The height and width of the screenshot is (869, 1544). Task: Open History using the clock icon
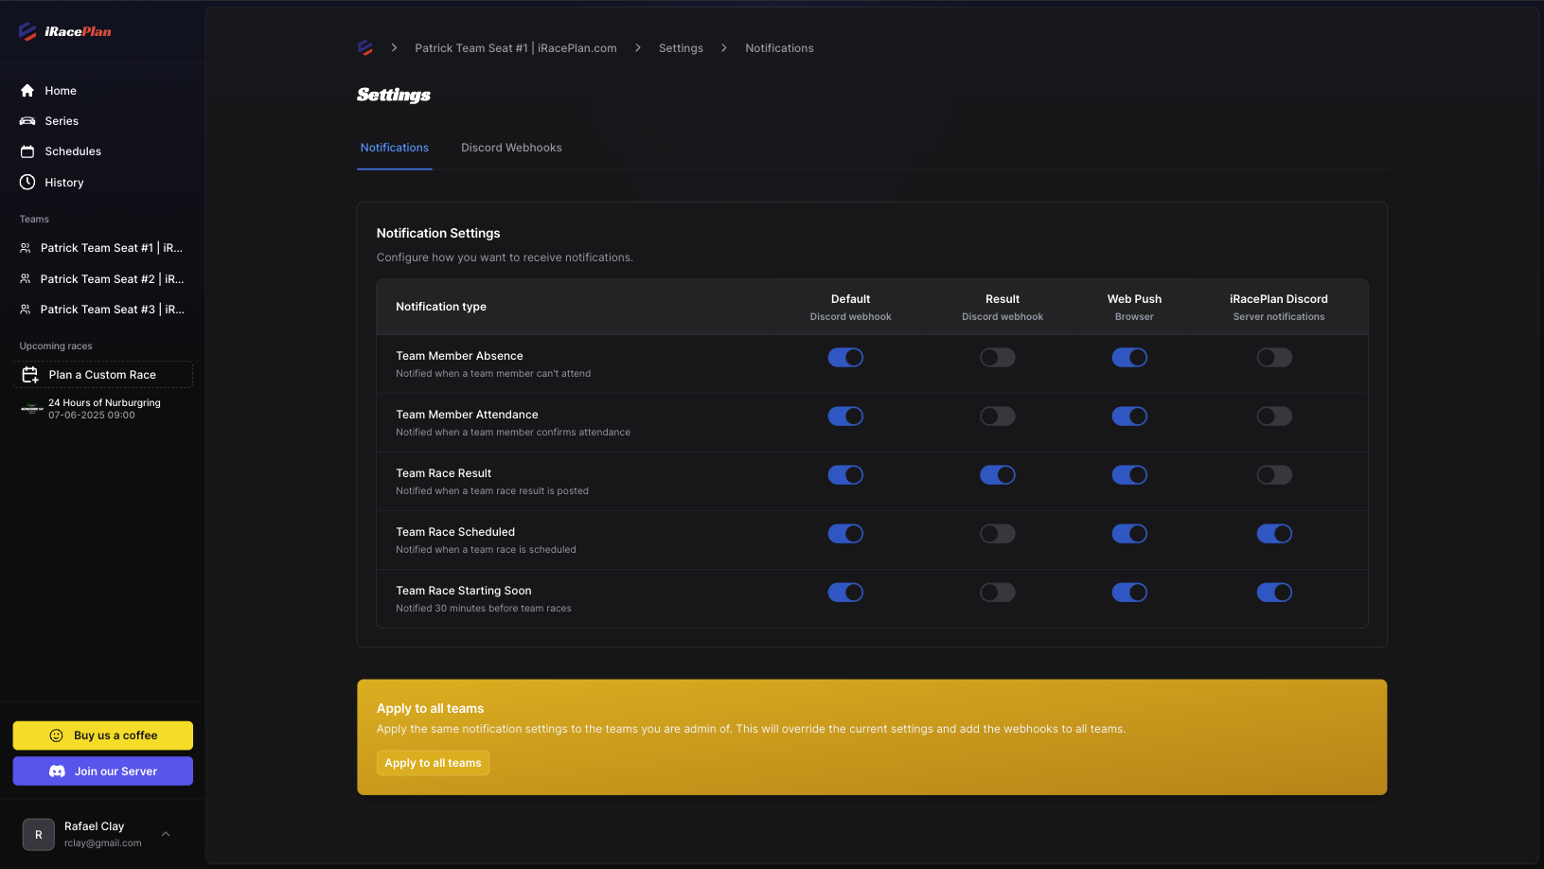tap(27, 182)
